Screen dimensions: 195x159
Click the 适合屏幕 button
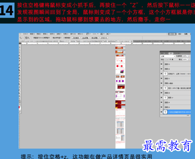[85, 38]
